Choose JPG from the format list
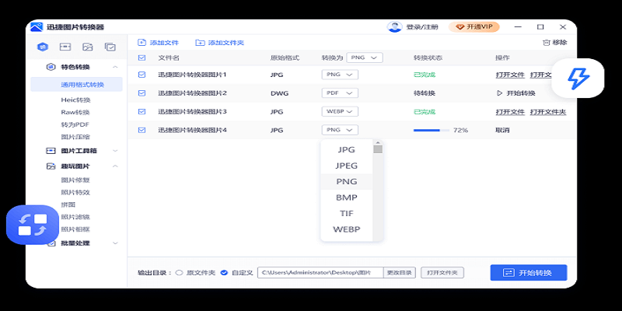The image size is (622, 311). pos(346,150)
